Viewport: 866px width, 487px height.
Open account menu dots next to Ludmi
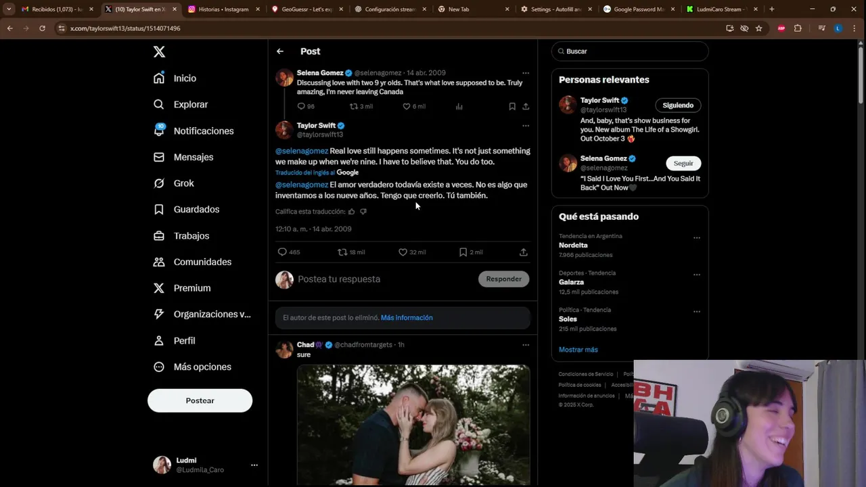pyautogui.click(x=254, y=465)
